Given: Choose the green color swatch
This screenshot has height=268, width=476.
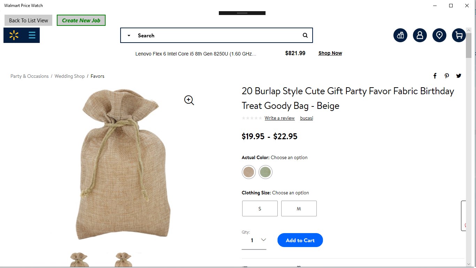Looking at the screenshot, I should point(266,172).
